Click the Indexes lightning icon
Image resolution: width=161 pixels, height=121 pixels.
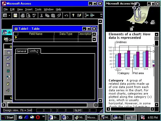point(79,15)
